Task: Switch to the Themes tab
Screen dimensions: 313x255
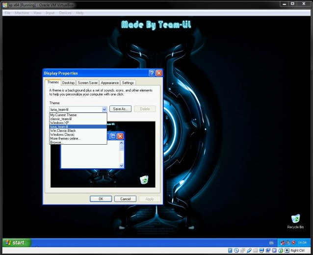Action: pyautogui.click(x=53, y=82)
